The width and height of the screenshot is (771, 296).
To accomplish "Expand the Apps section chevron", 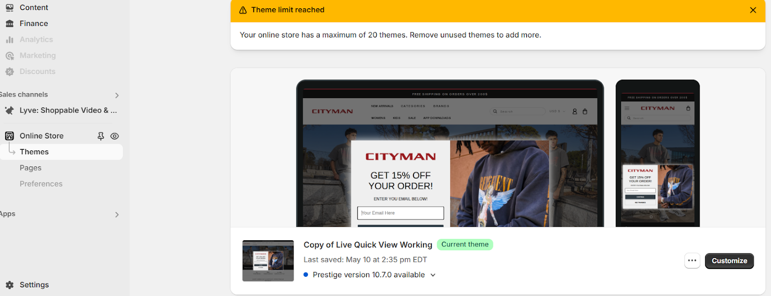I will pos(117,215).
